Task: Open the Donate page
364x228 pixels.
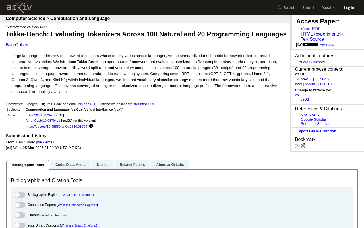Action: pos(327,7)
